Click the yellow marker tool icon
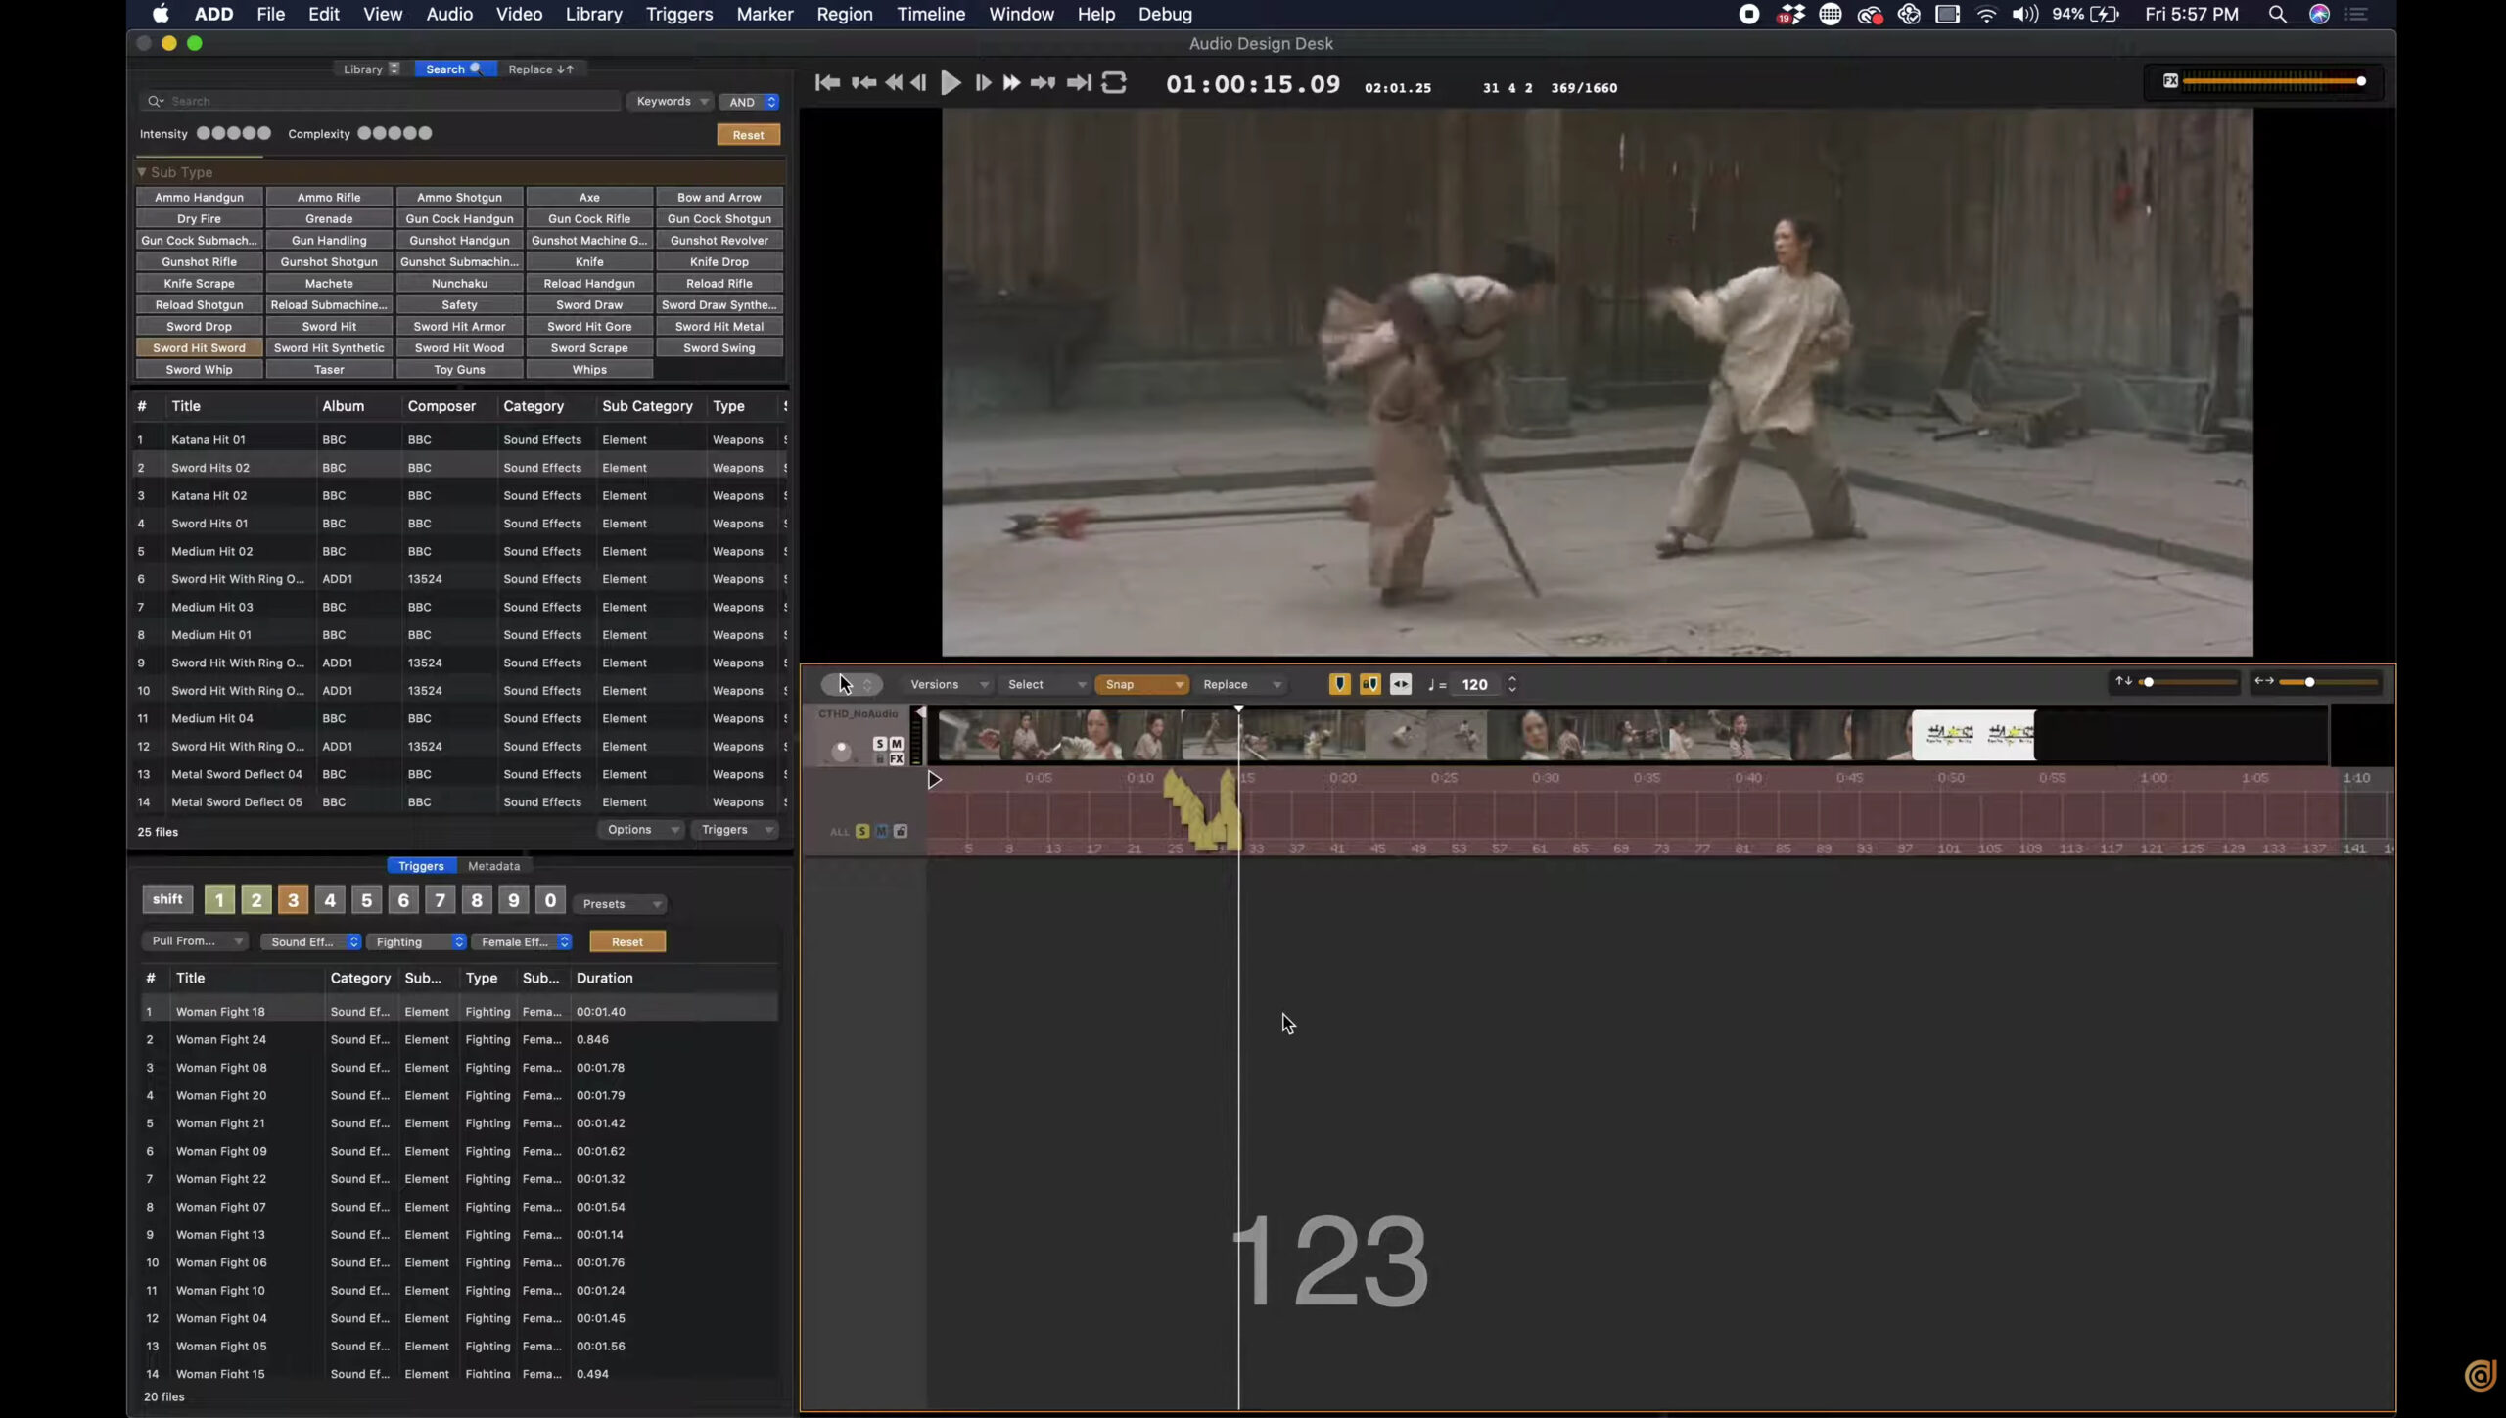 click(x=1339, y=684)
